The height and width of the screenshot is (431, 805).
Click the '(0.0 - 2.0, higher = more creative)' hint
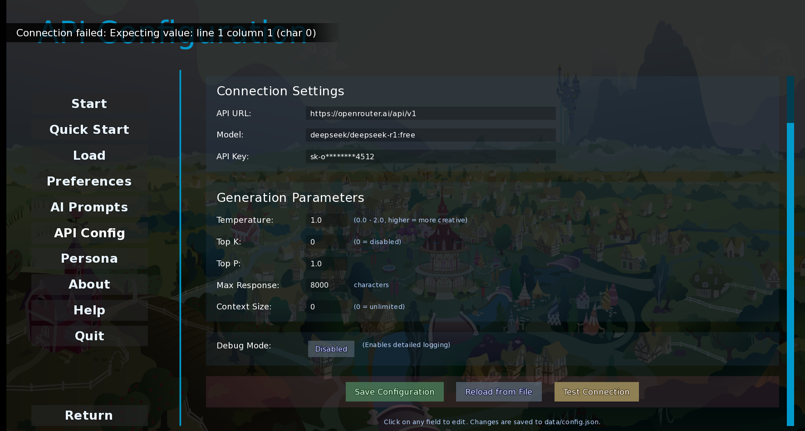click(411, 220)
